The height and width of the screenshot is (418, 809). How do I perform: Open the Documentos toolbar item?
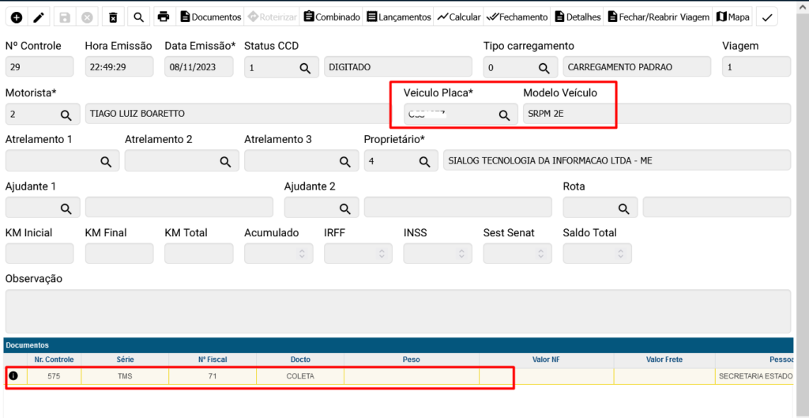tap(210, 17)
